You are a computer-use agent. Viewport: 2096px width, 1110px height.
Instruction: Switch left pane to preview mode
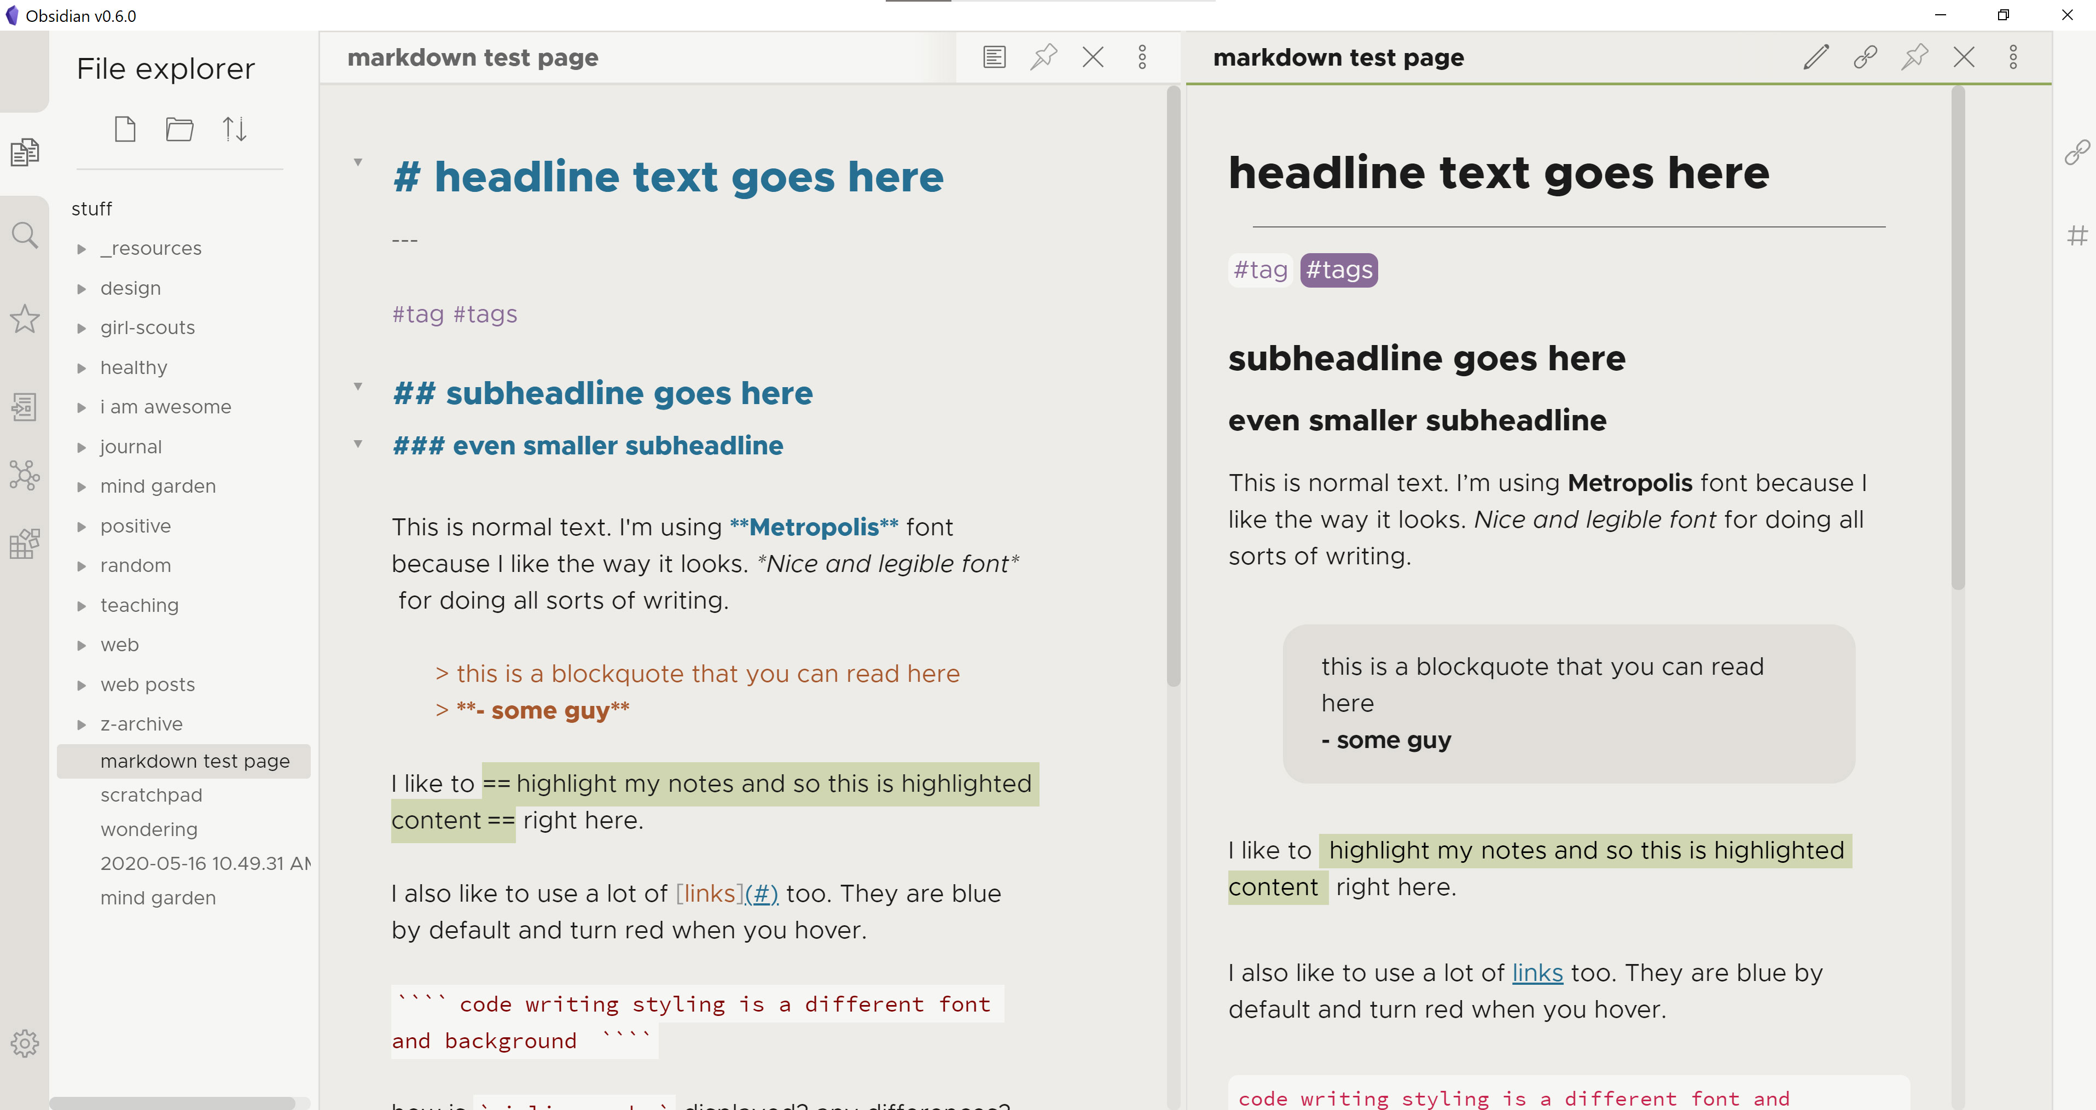point(994,57)
